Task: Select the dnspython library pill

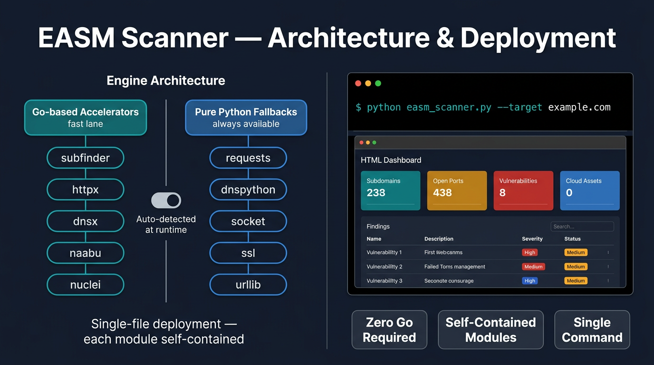Action: tap(248, 190)
